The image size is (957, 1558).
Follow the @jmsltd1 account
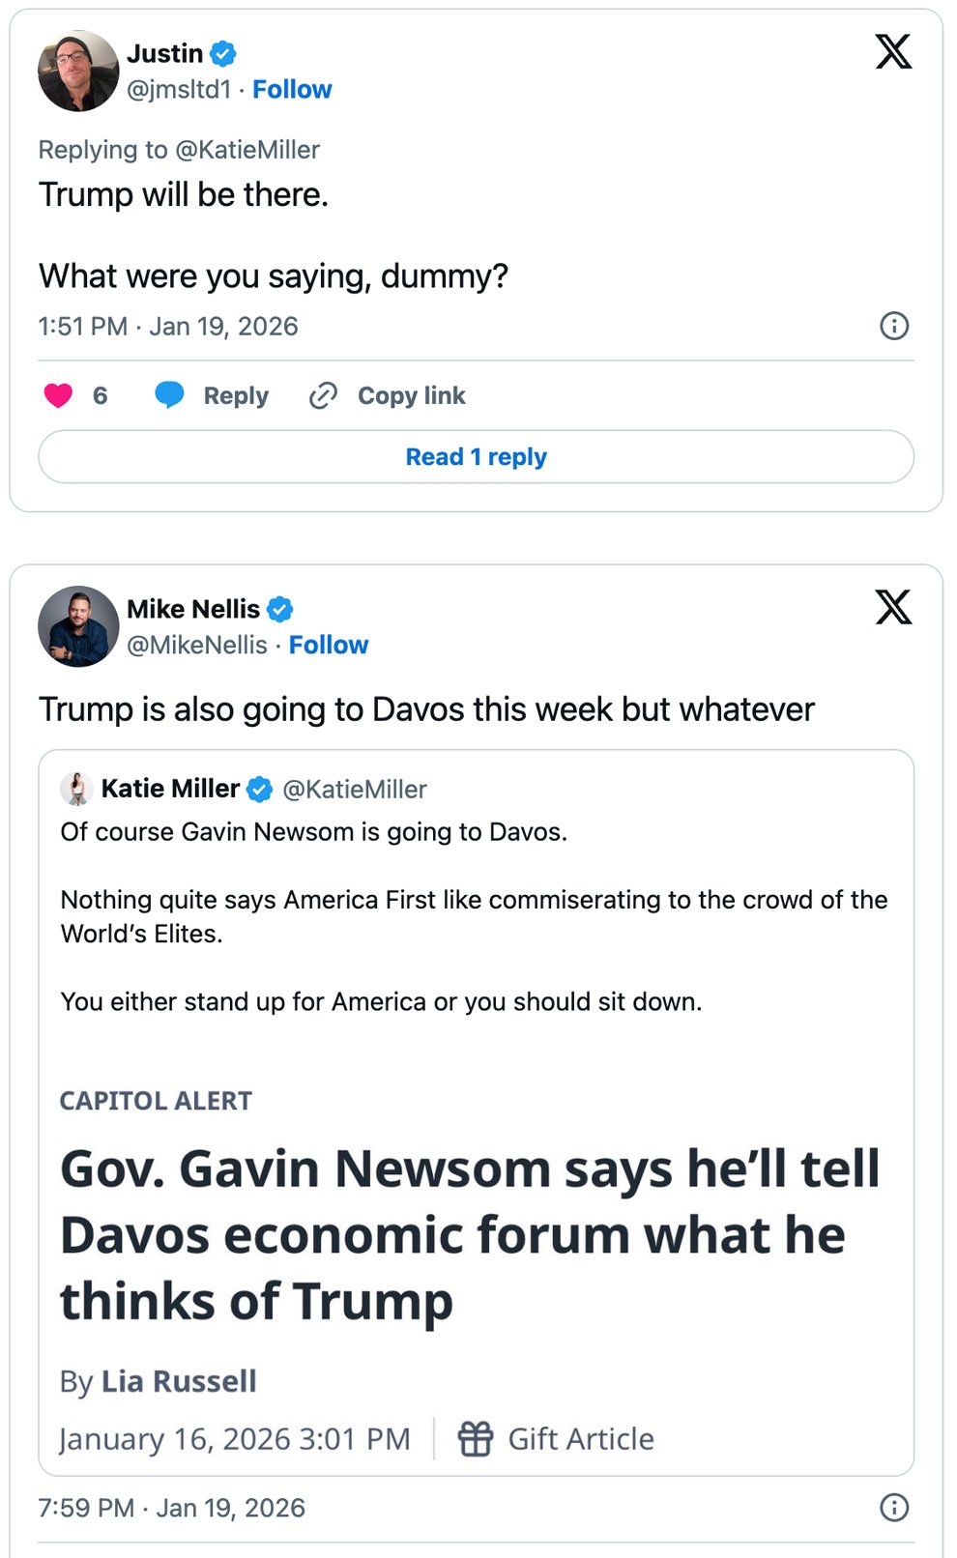click(292, 90)
